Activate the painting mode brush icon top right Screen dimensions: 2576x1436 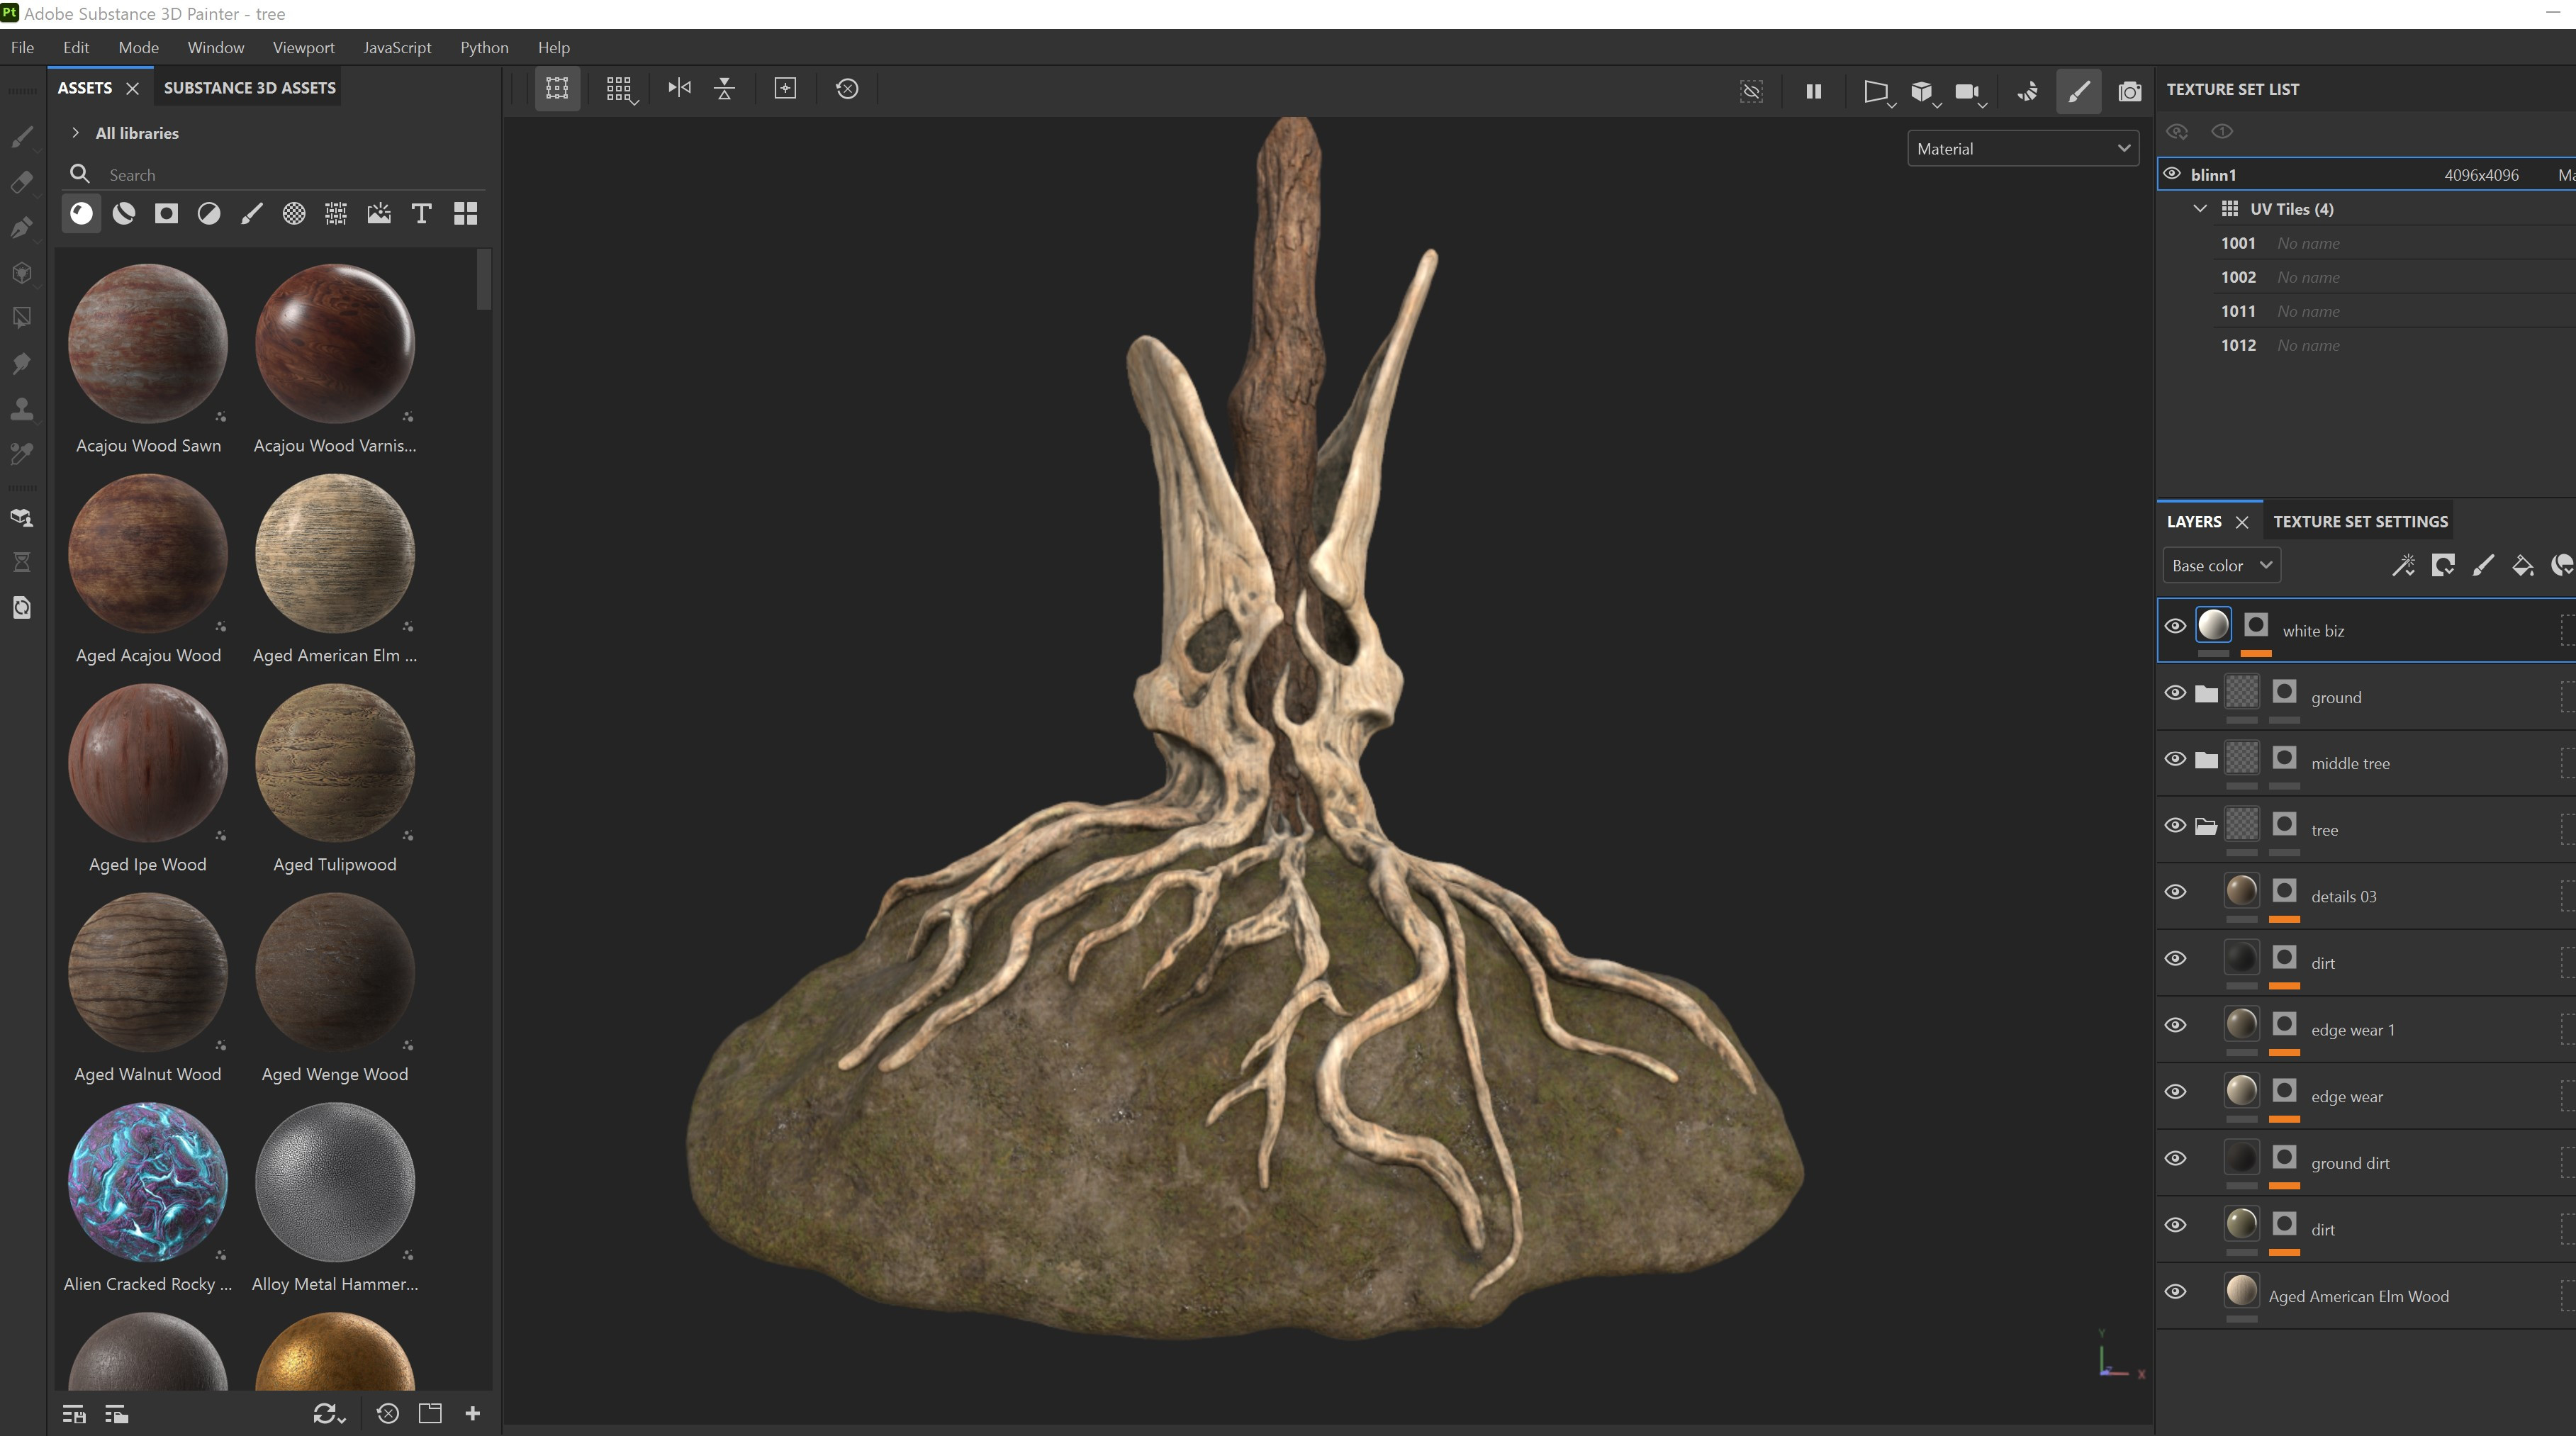pyautogui.click(x=2078, y=91)
